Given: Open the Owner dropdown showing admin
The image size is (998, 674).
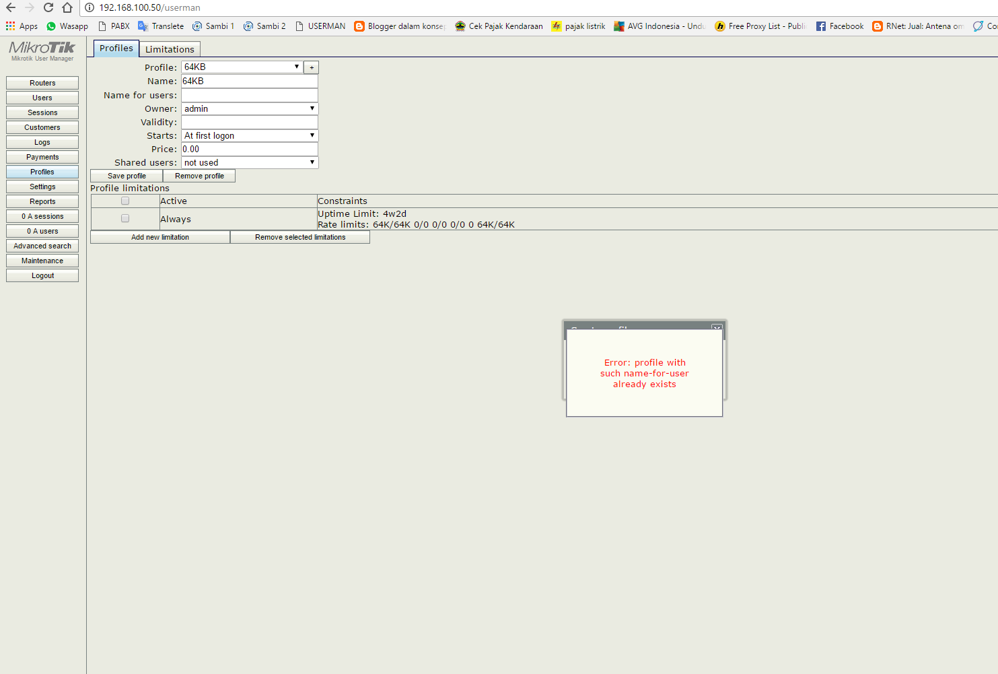Looking at the screenshot, I should [250, 108].
